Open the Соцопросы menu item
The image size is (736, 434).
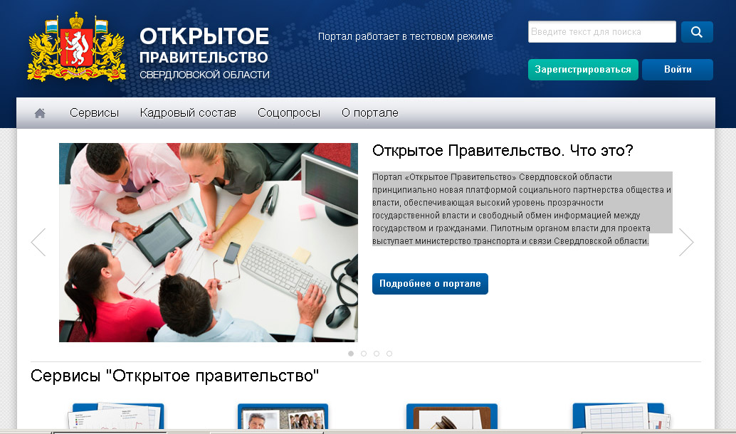[x=289, y=113]
